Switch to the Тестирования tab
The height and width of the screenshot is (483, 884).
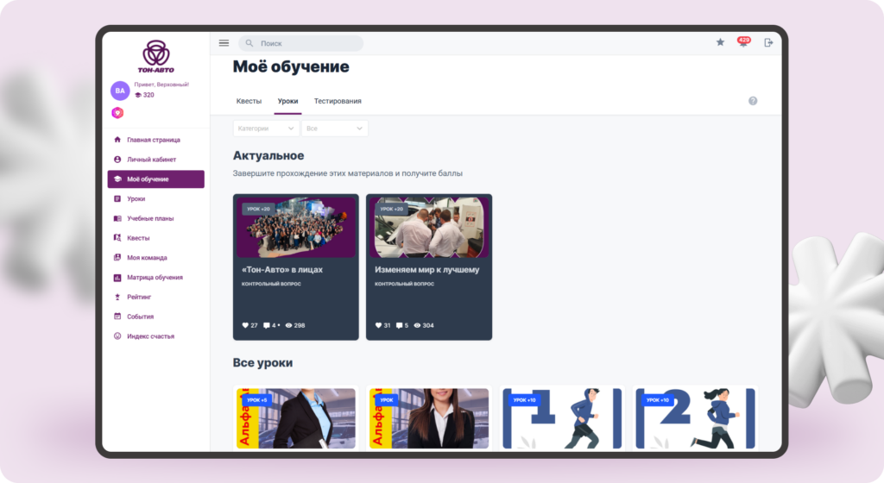tap(338, 101)
